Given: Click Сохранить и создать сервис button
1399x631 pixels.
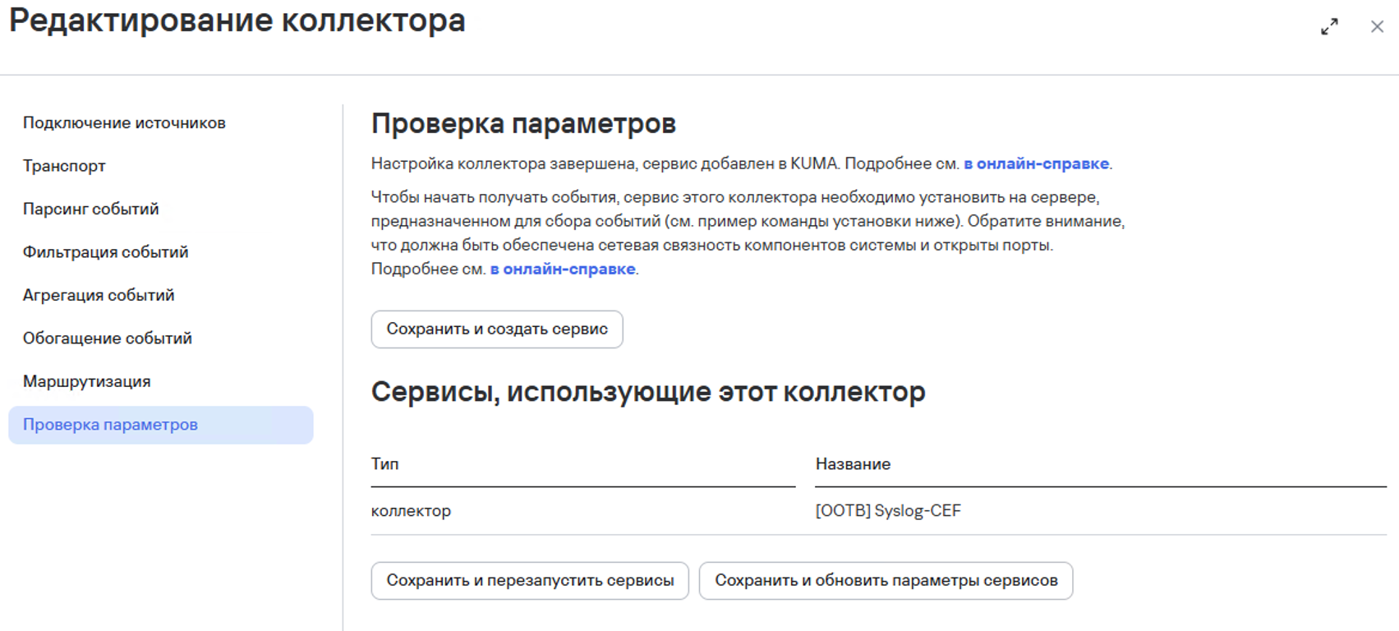Looking at the screenshot, I should (496, 329).
